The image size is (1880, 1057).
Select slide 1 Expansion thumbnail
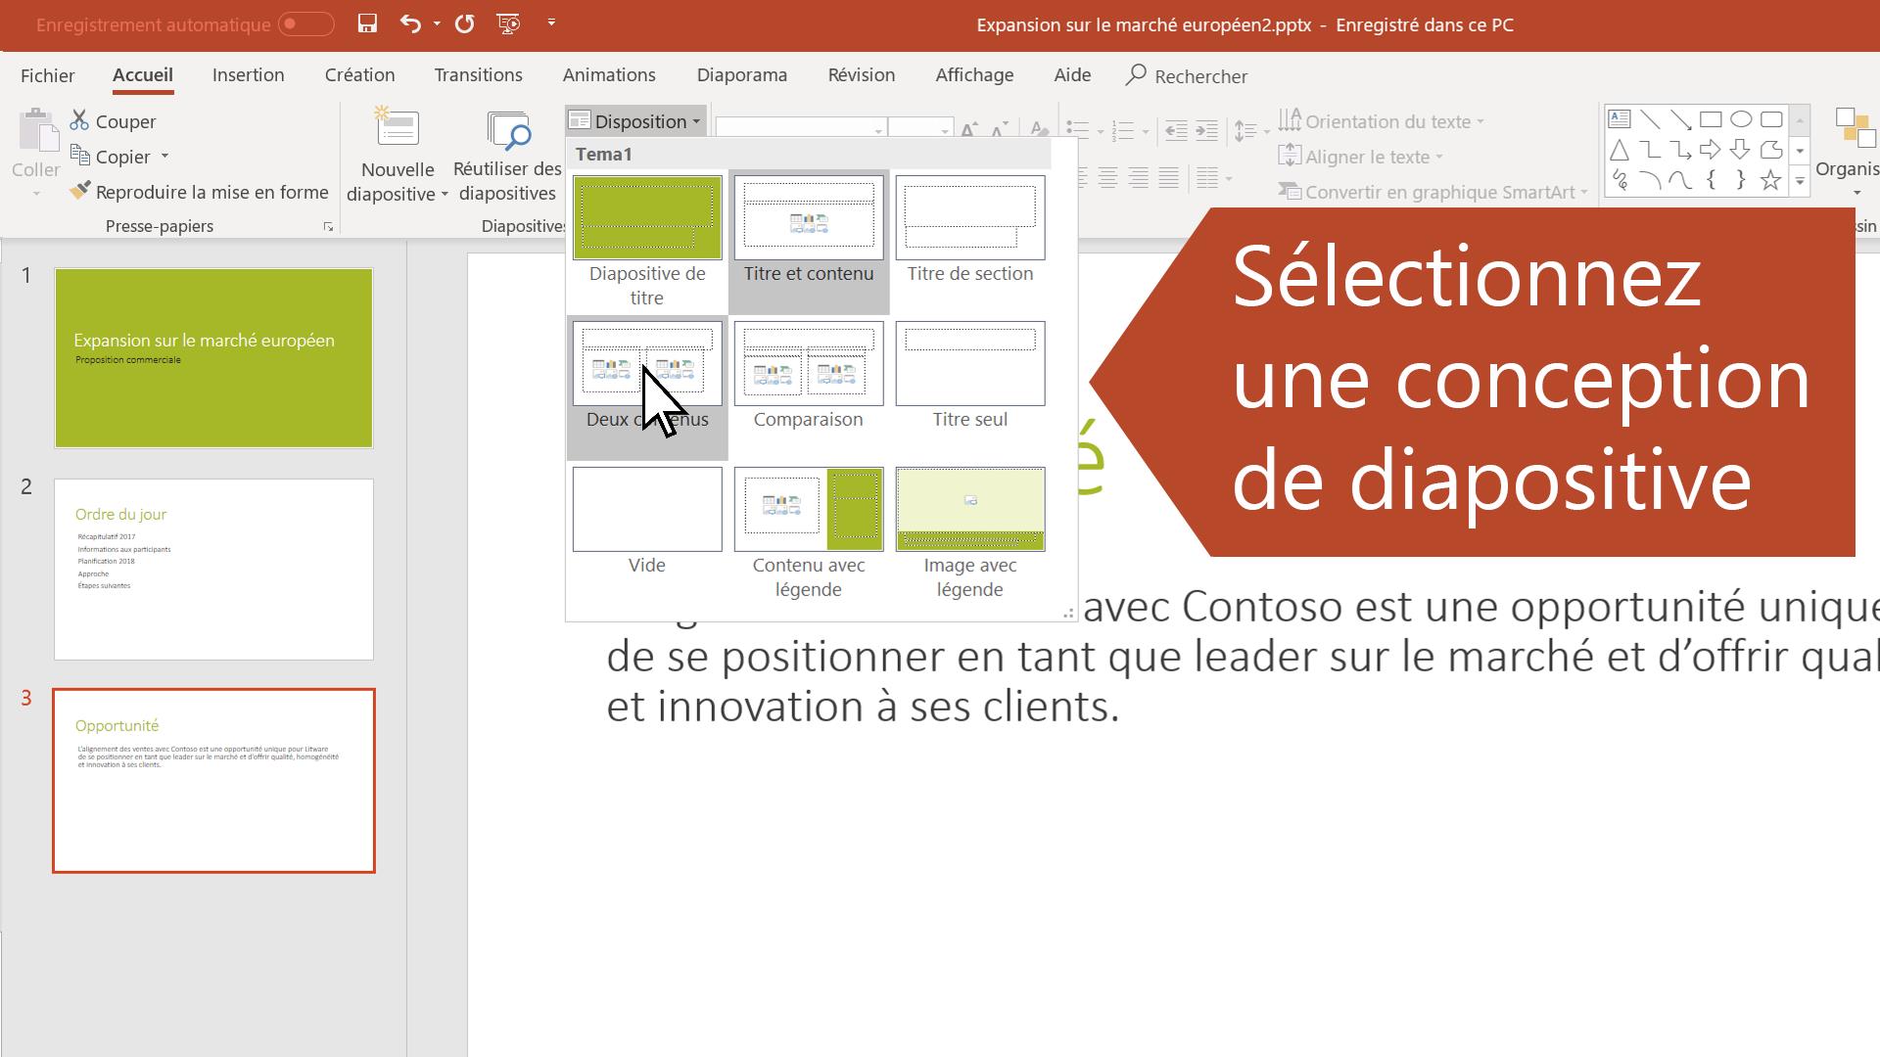[x=213, y=358]
